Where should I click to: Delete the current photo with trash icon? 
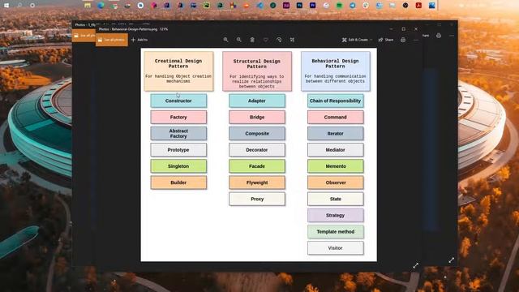coord(252,40)
